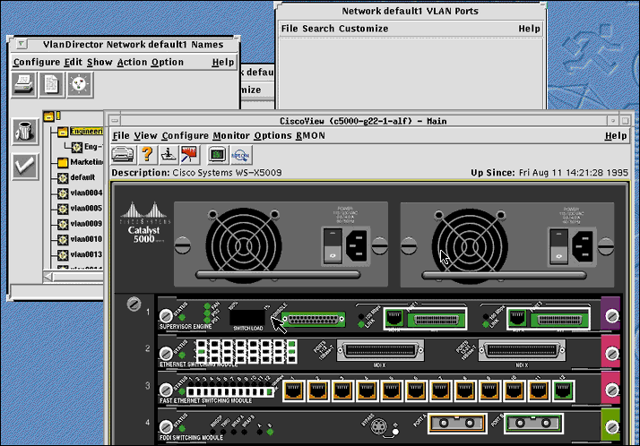Open the RMON menu in CiscoView
640x446 pixels.
[x=311, y=136]
